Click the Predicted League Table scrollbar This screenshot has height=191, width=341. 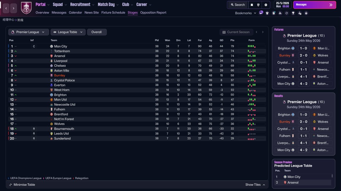pos(332,176)
